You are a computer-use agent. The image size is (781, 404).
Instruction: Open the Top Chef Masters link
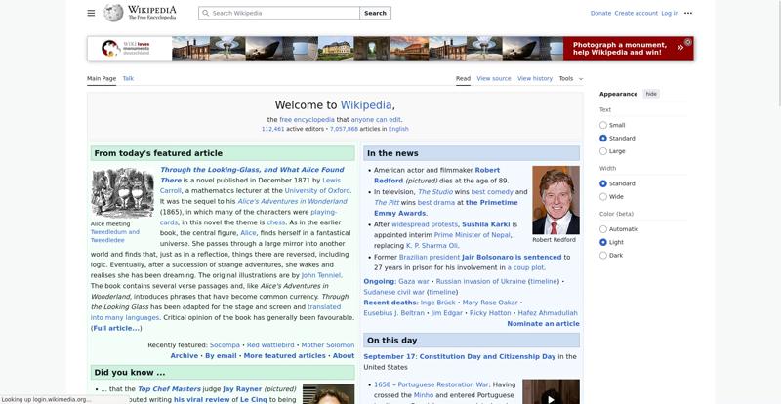coord(169,388)
